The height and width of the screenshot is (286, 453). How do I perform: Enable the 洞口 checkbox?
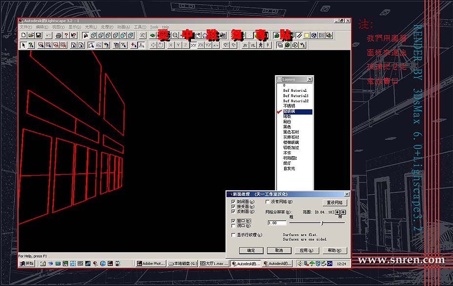tap(233, 225)
